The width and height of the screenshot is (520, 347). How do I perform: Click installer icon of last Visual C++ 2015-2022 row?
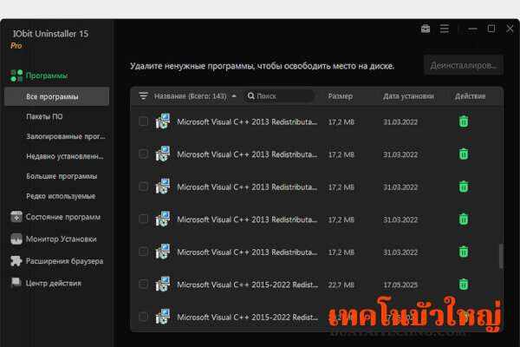coord(163,317)
